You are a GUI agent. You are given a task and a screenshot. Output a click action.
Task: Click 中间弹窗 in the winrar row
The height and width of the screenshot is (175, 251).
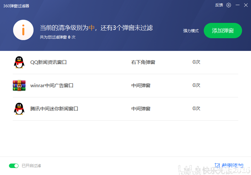(x=141, y=86)
